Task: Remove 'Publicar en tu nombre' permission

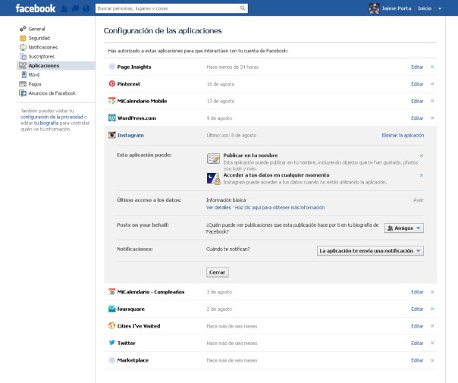Action: tap(421, 155)
